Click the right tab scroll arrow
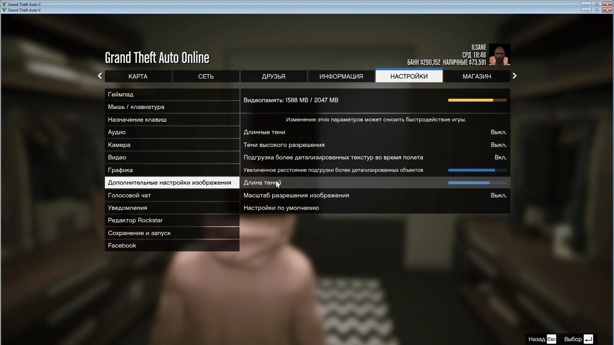This screenshot has width=614, height=345. click(514, 76)
